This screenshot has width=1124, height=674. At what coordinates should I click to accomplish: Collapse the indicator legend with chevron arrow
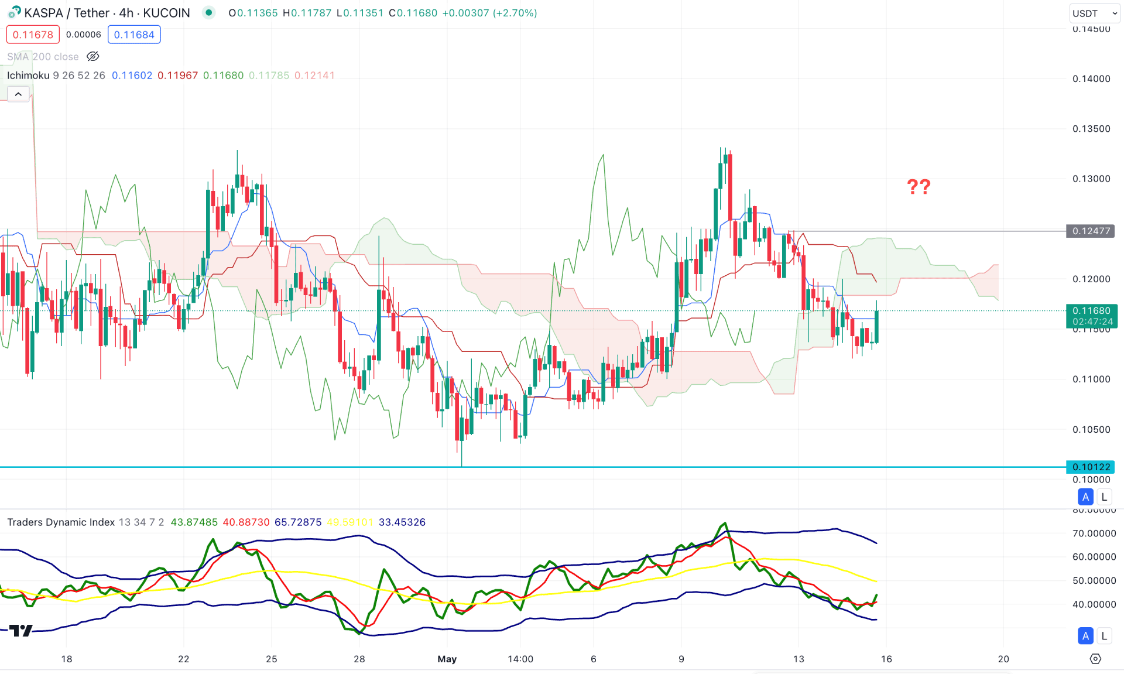coord(18,94)
